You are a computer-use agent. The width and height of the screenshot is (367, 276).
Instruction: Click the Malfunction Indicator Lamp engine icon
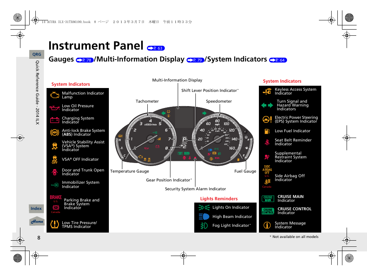tap(55, 95)
